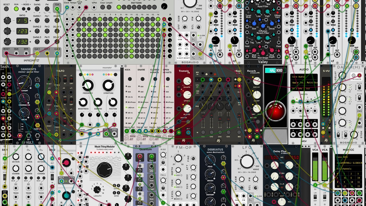Click the Impromptu logo on the clock module
This screenshot has height=206, width=366.
31,60
